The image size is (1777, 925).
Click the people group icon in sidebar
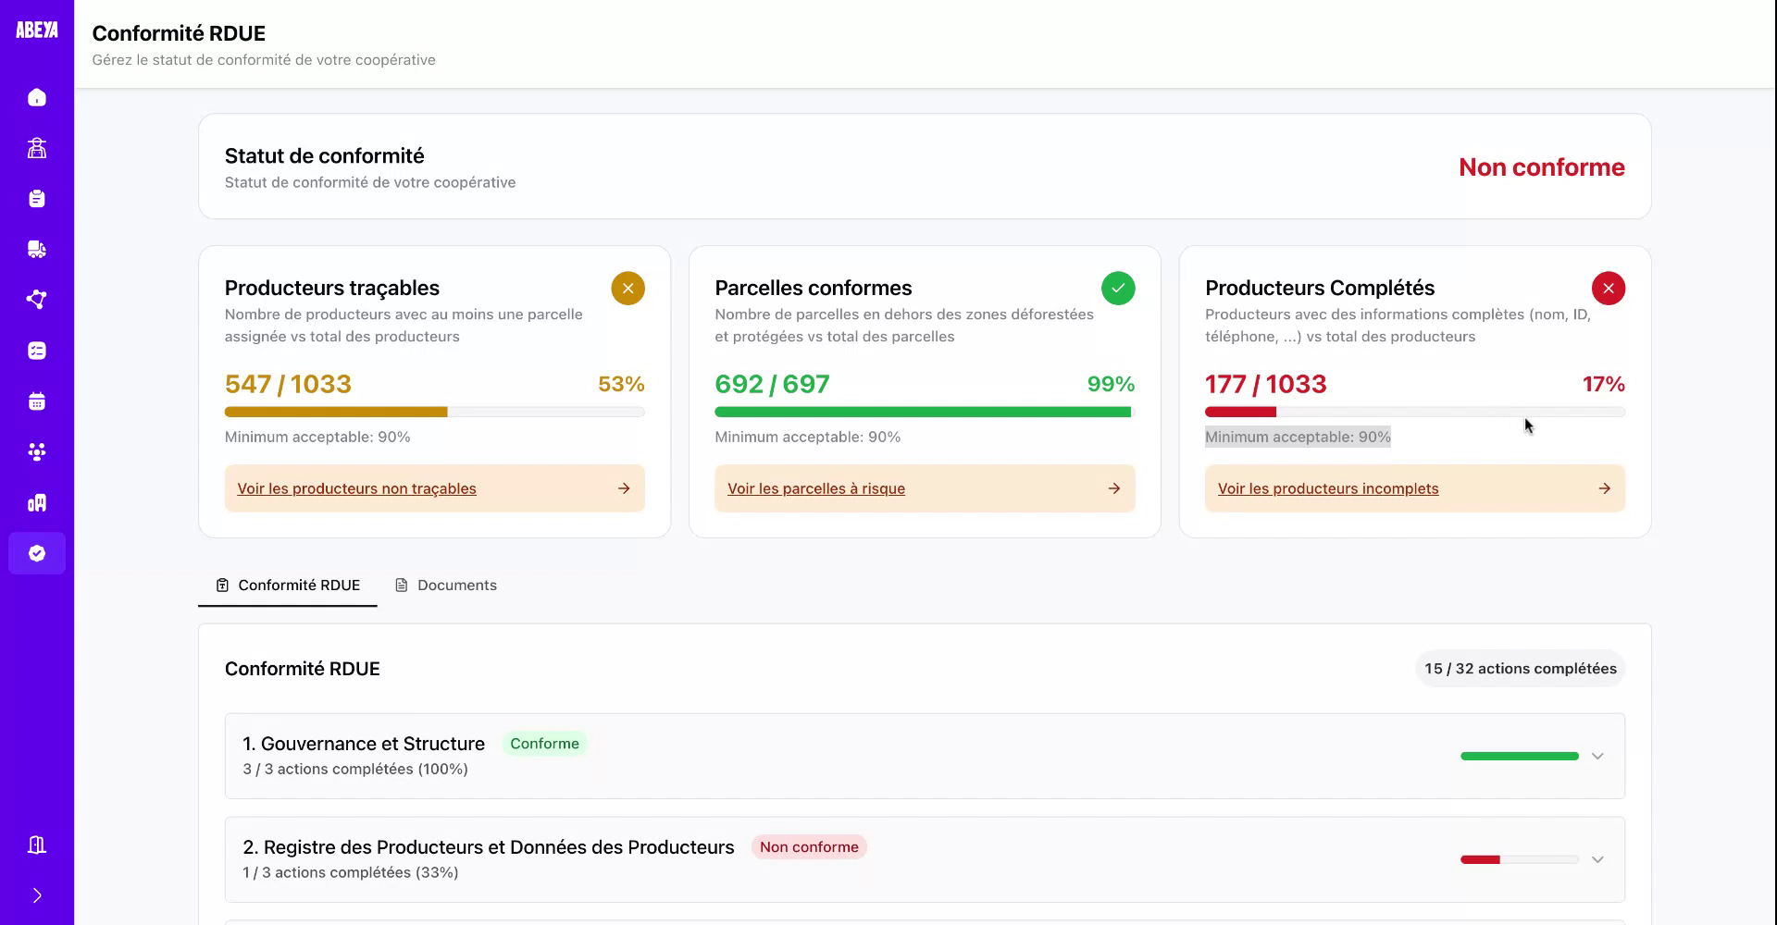37,451
